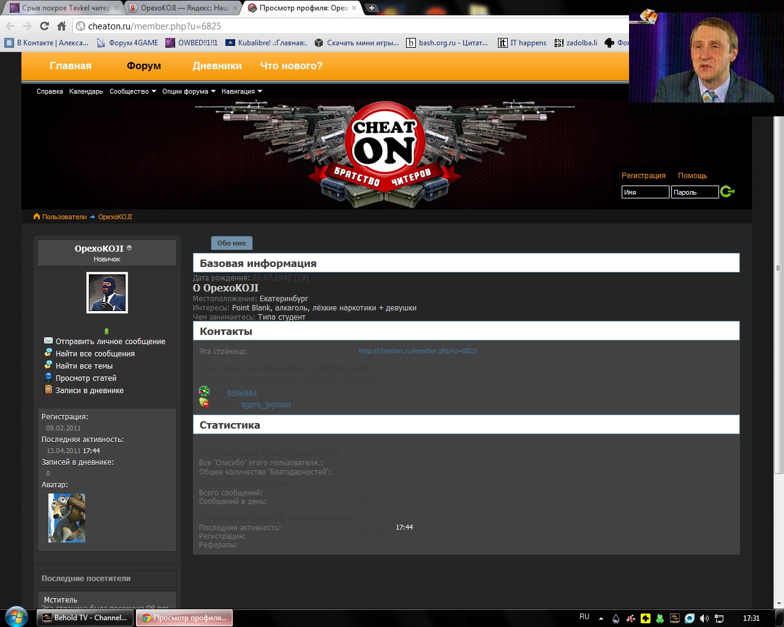Screen dimensions: 784x627
Task: Click the diary notebook icon
Action: 48,389
